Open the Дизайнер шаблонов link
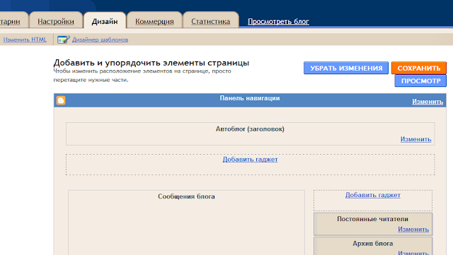Viewport: 453px width, 255px height. [x=100, y=40]
